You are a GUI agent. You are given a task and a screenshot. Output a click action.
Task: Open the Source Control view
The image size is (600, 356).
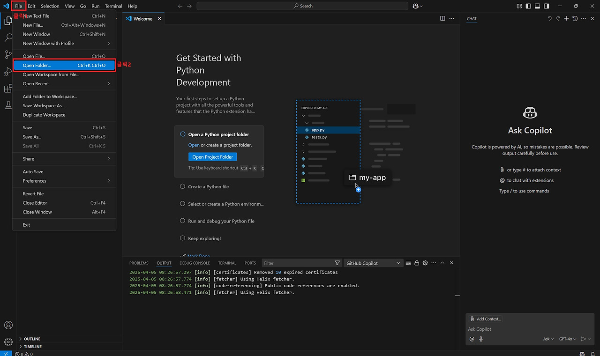[8, 54]
